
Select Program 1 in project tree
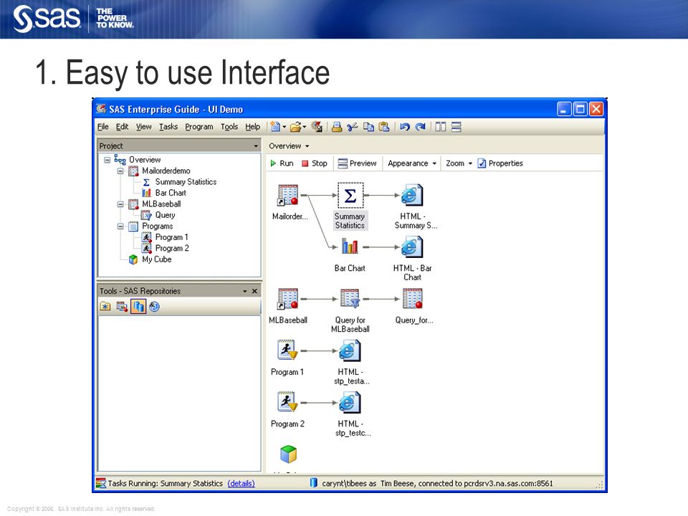(171, 237)
